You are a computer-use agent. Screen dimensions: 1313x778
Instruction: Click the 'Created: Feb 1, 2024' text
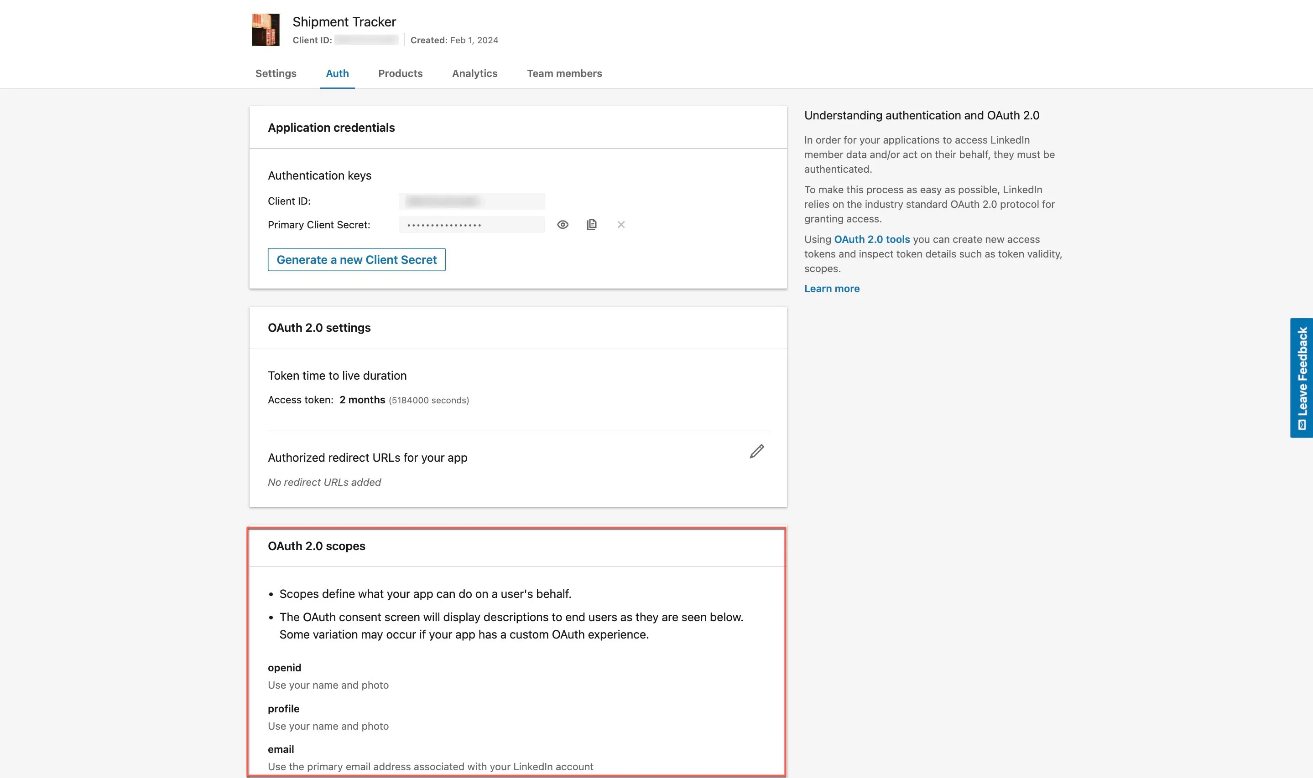click(454, 41)
